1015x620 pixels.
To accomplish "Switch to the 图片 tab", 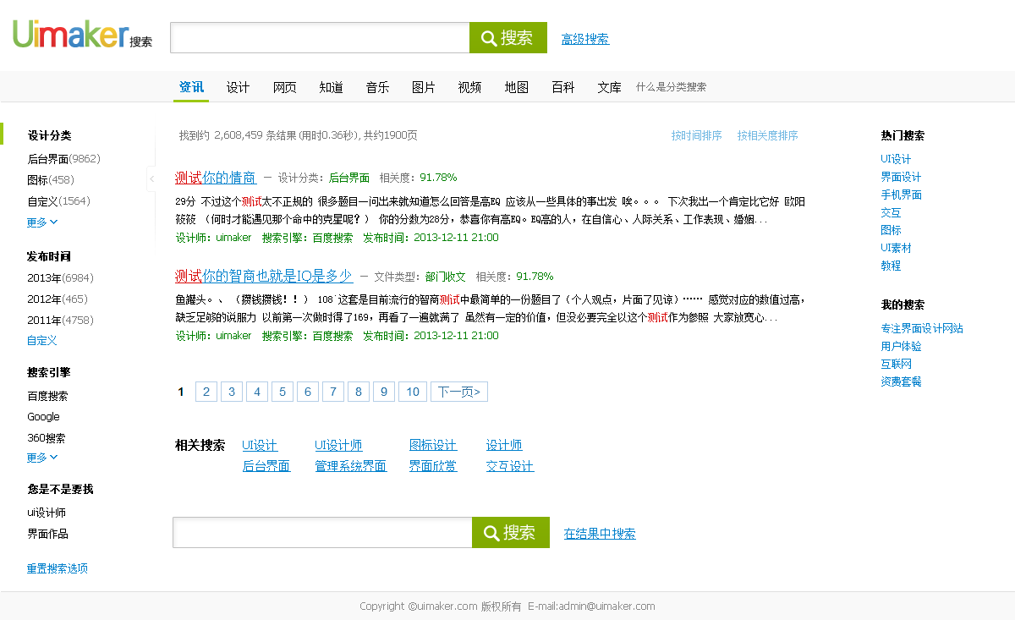I will pos(423,87).
